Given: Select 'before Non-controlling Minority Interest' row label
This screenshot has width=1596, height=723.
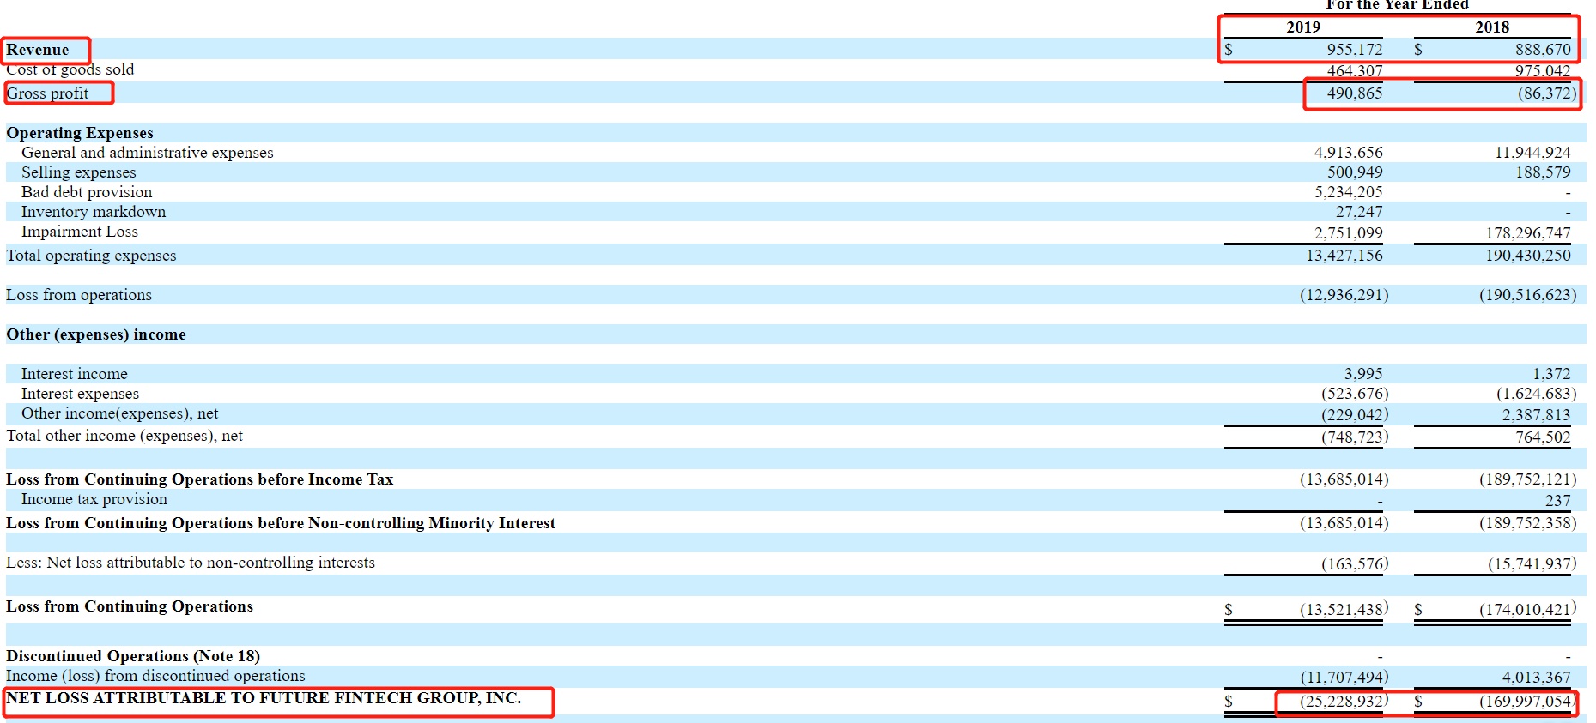Looking at the screenshot, I should coord(281,523).
